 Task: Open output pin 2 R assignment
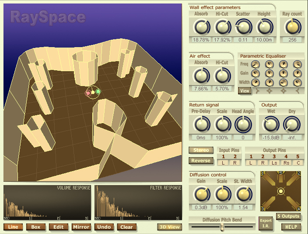[x=262, y=163]
